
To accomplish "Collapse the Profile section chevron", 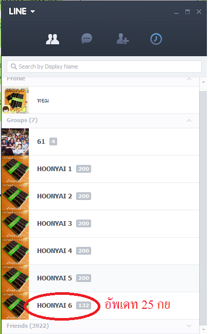I will [189, 79].
